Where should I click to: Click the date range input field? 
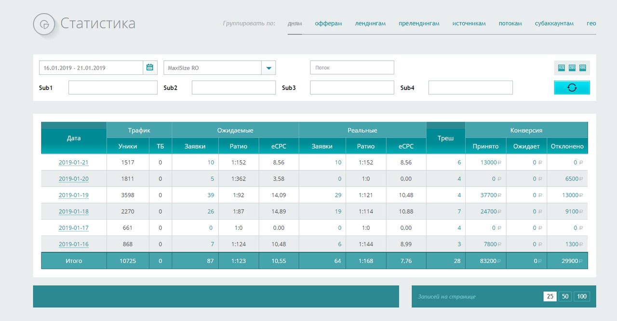click(x=91, y=68)
